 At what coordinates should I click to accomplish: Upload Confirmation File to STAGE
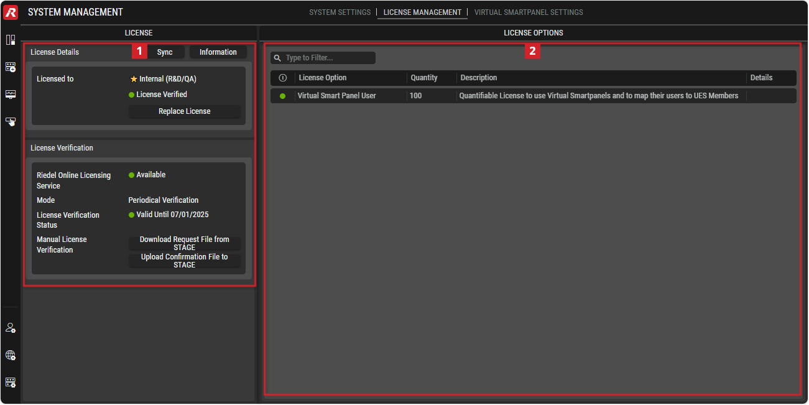185,260
